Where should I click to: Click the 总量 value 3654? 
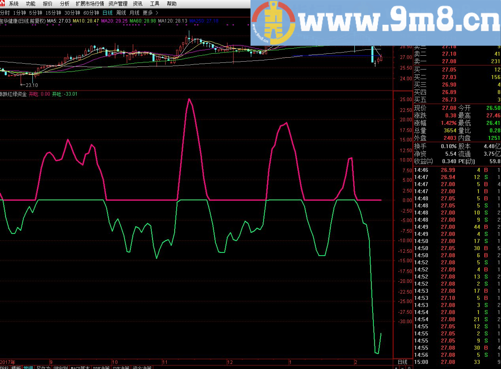450,131
